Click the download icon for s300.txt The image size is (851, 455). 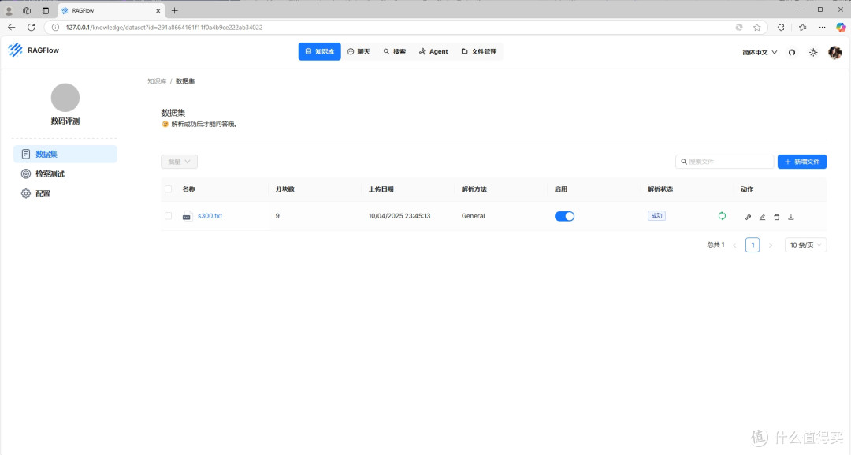pos(791,217)
